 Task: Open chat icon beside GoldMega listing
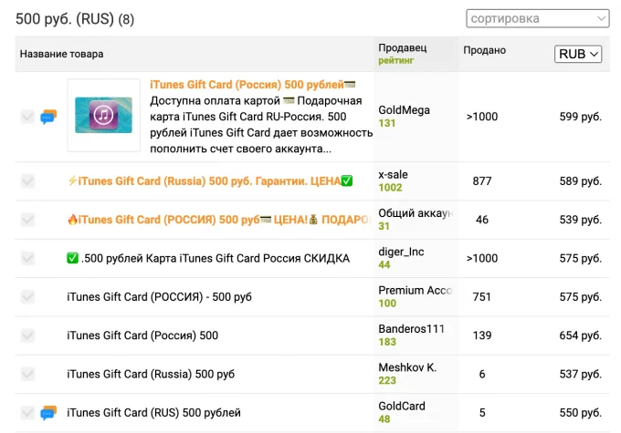[x=48, y=117]
